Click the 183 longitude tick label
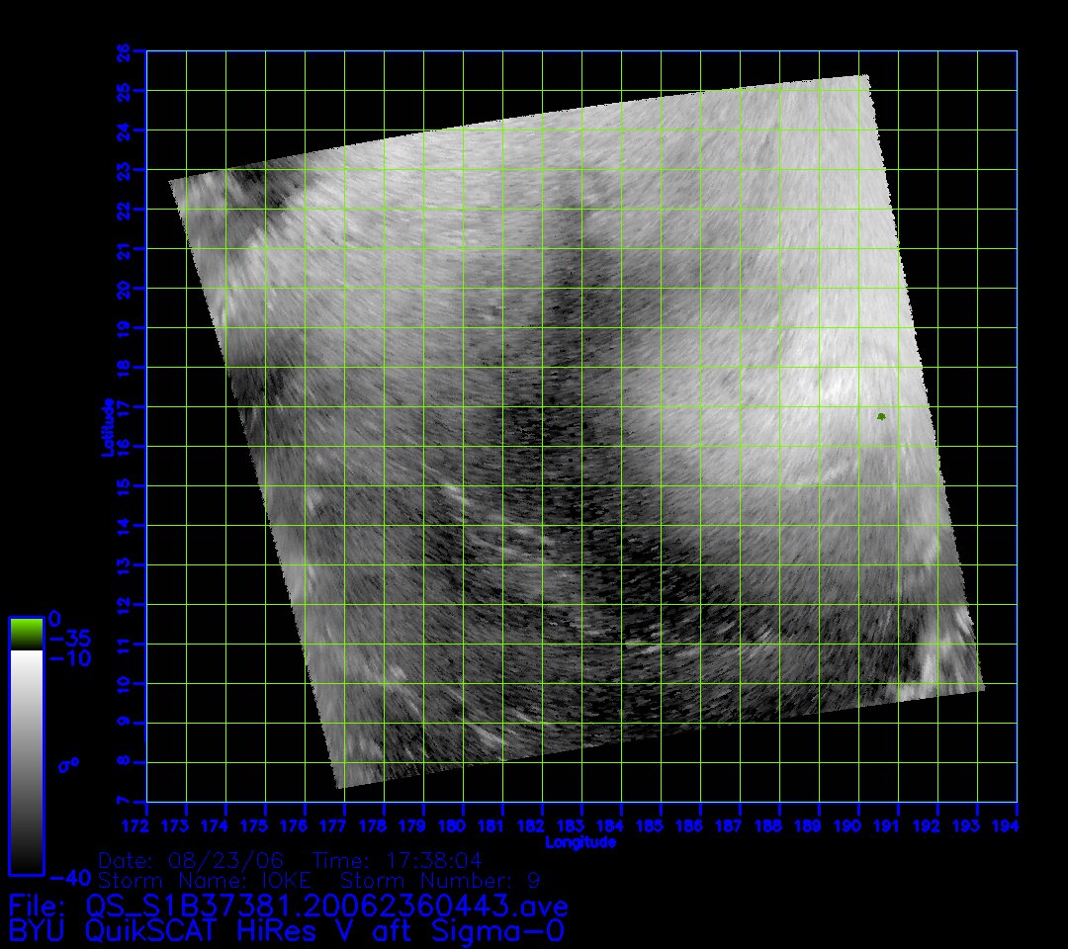The width and height of the screenshot is (1068, 949). coord(581,824)
